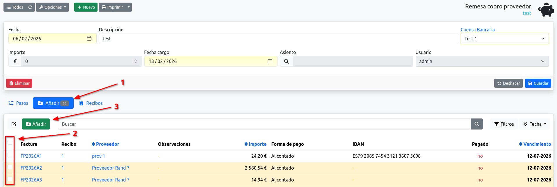Image resolution: width=557 pixels, height=187 pixels.
Task: Click the Importe stepper arrows
Action: pyautogui.click(x=136, y=61)
